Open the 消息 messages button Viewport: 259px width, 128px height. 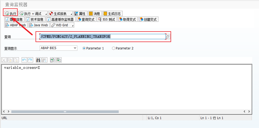tap(95, 13)
